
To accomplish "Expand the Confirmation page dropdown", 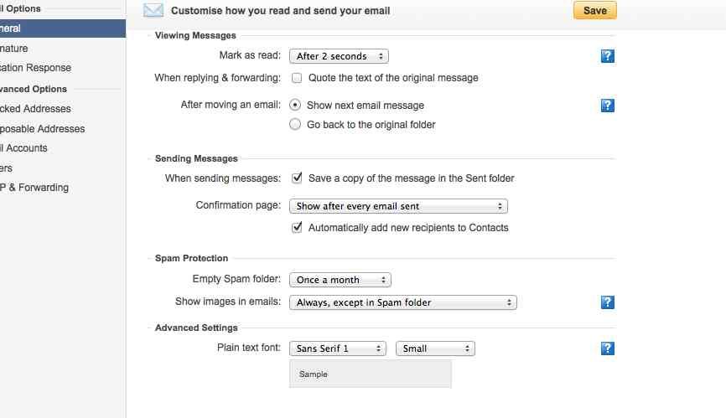I will (x=398, y=206).
